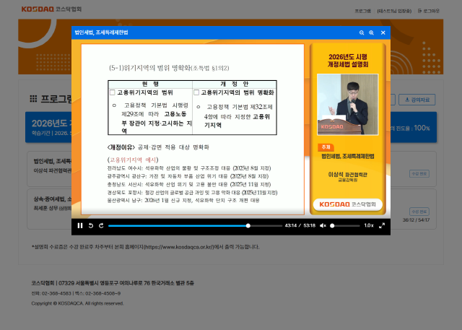Click 로그아웃 to sign out
The image size is (462, 330).
(429, 11)
